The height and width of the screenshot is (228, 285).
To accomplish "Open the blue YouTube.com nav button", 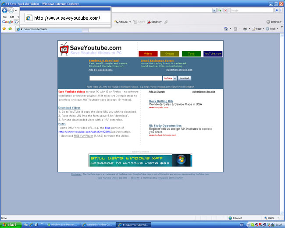I will click(213, 53).
